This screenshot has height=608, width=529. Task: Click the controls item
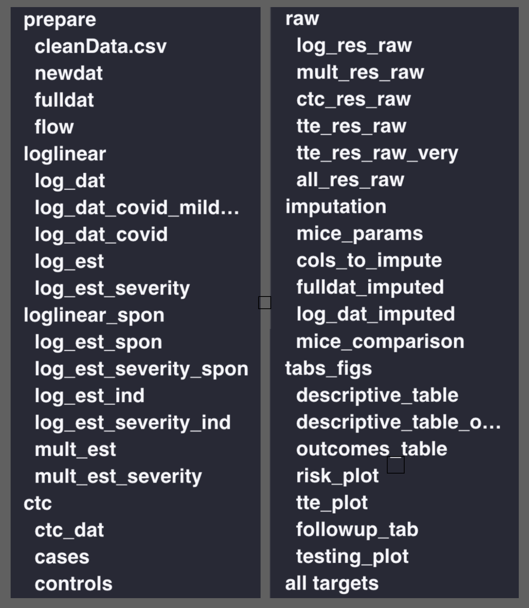[74, 584]
